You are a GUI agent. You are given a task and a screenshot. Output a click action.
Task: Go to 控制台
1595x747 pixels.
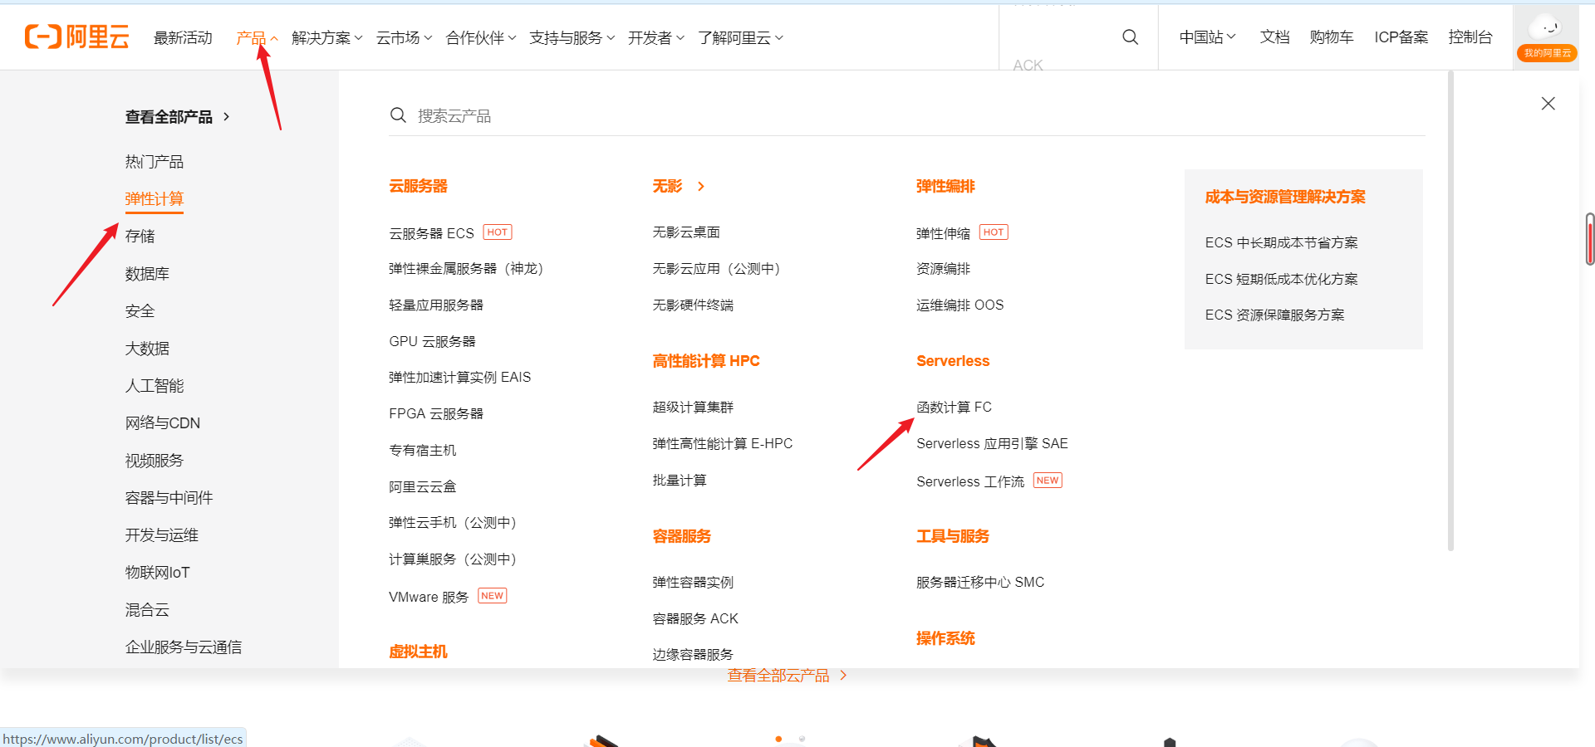pyautogui.click(x=1470, y=37)
